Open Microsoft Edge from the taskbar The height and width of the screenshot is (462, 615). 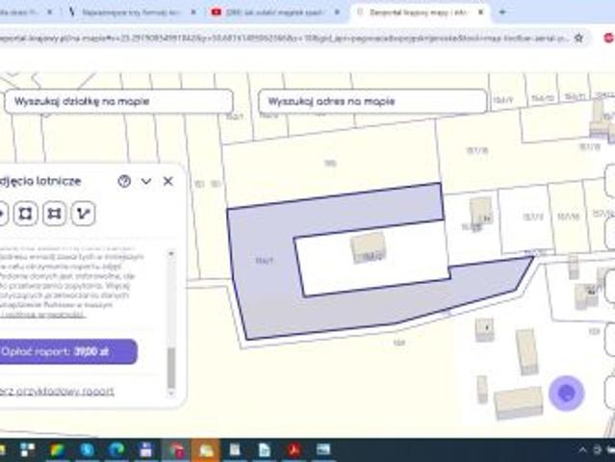[x=116, y=449]
